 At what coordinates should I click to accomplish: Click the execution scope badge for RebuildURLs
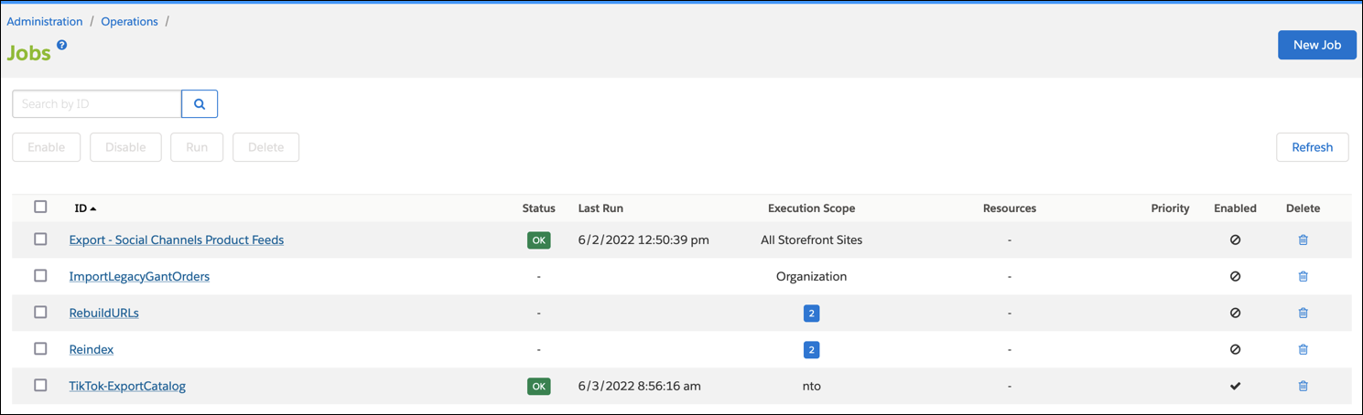[811, 314]
